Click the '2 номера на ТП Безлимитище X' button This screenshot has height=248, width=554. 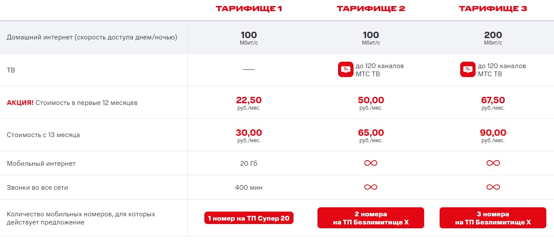(x=371, y=218)
